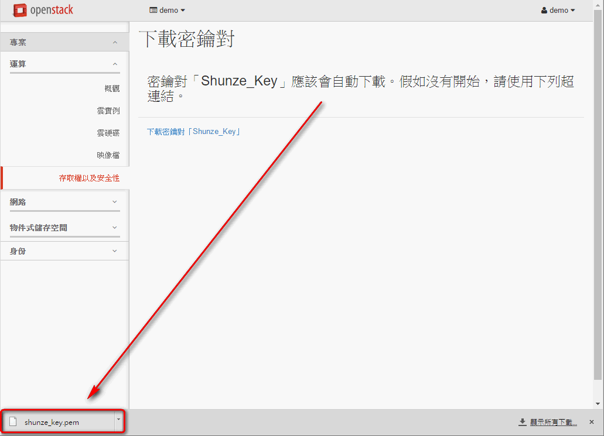
Task: Click the 下載密鑰對 page heading
Action: (187, 39)
